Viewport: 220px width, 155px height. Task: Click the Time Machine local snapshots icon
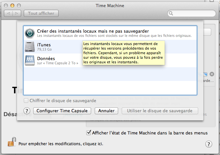click(x=30, y=33)
